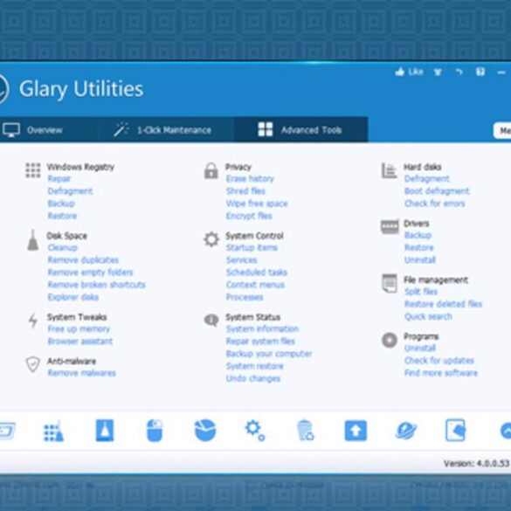The image size is (511, 511).
Task: Open the upload arrow icon in bottom toolbar
Action: coord(356,431)
